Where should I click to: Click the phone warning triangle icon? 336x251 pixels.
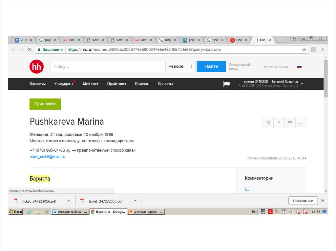(x=68, y=151)
